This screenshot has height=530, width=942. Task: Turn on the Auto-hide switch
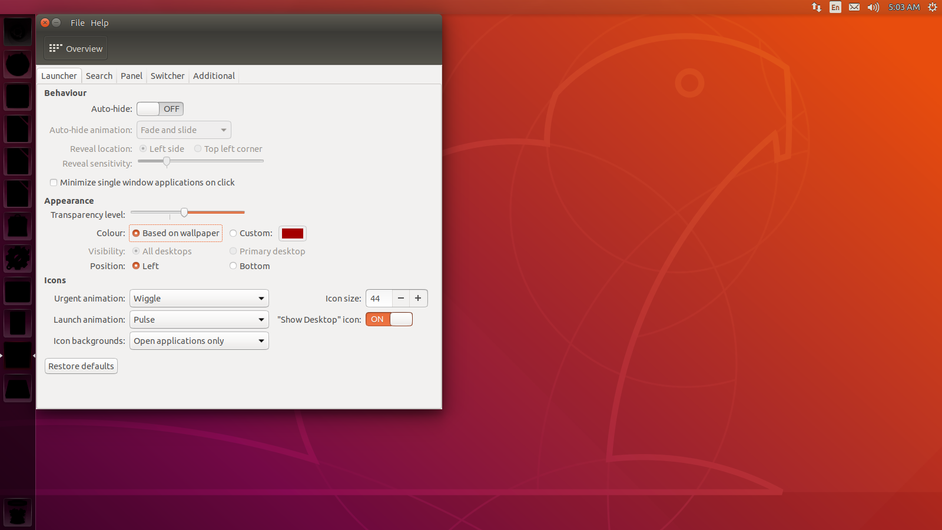pyautogui.click(x=160, y=108)
